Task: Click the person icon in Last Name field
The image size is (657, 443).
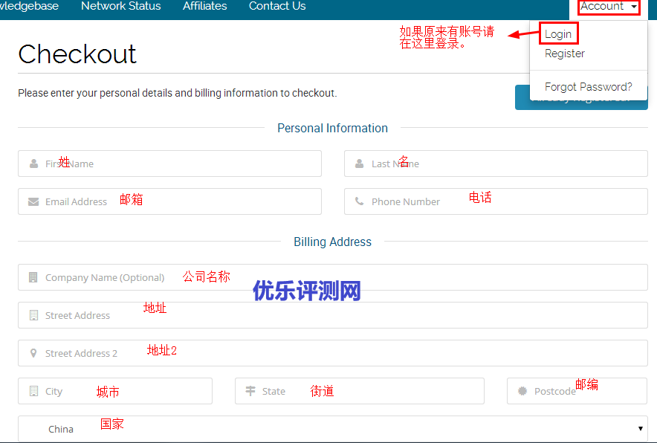Action: pyautogui.click(x=360, y=164)
